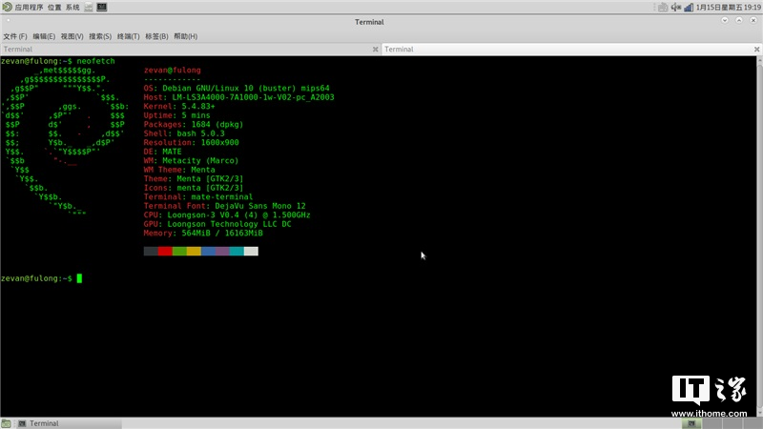The image size is (763, 429).
Task: Click the 'DE: MATE' line
Action: point(162,152)
